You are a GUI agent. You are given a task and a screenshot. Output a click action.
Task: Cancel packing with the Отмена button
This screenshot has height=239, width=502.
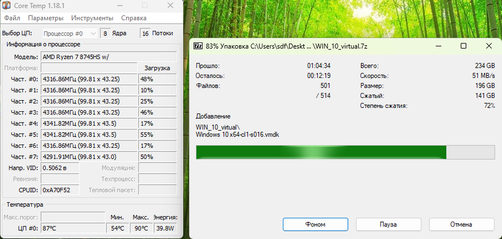[461, 224]
